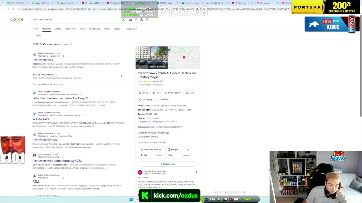
Task: Click the Opinie filter chip
Action: [38, 36]
